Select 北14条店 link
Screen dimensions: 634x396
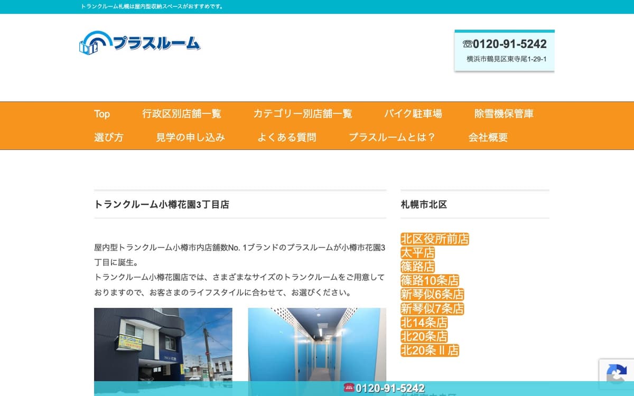424,322
